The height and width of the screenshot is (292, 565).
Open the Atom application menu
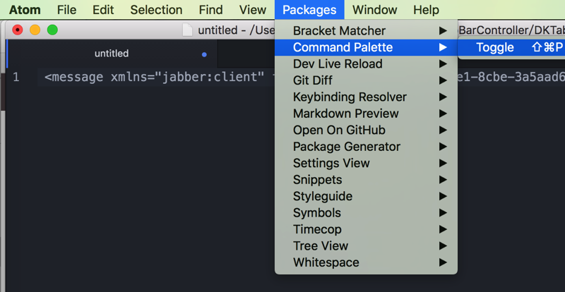[25, 10]
